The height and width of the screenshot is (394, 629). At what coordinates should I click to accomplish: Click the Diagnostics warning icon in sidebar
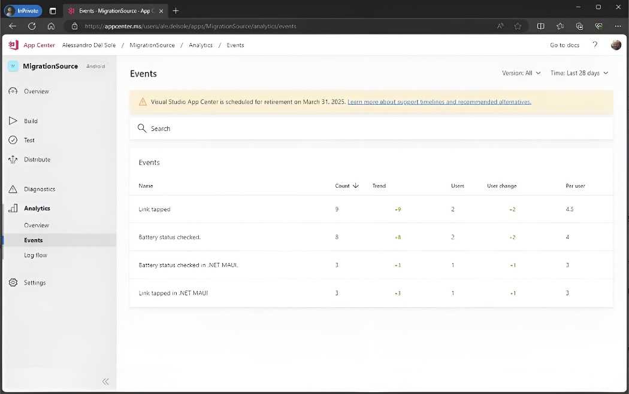[13, 189]
